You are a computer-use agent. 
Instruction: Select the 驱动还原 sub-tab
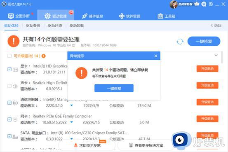55,26
